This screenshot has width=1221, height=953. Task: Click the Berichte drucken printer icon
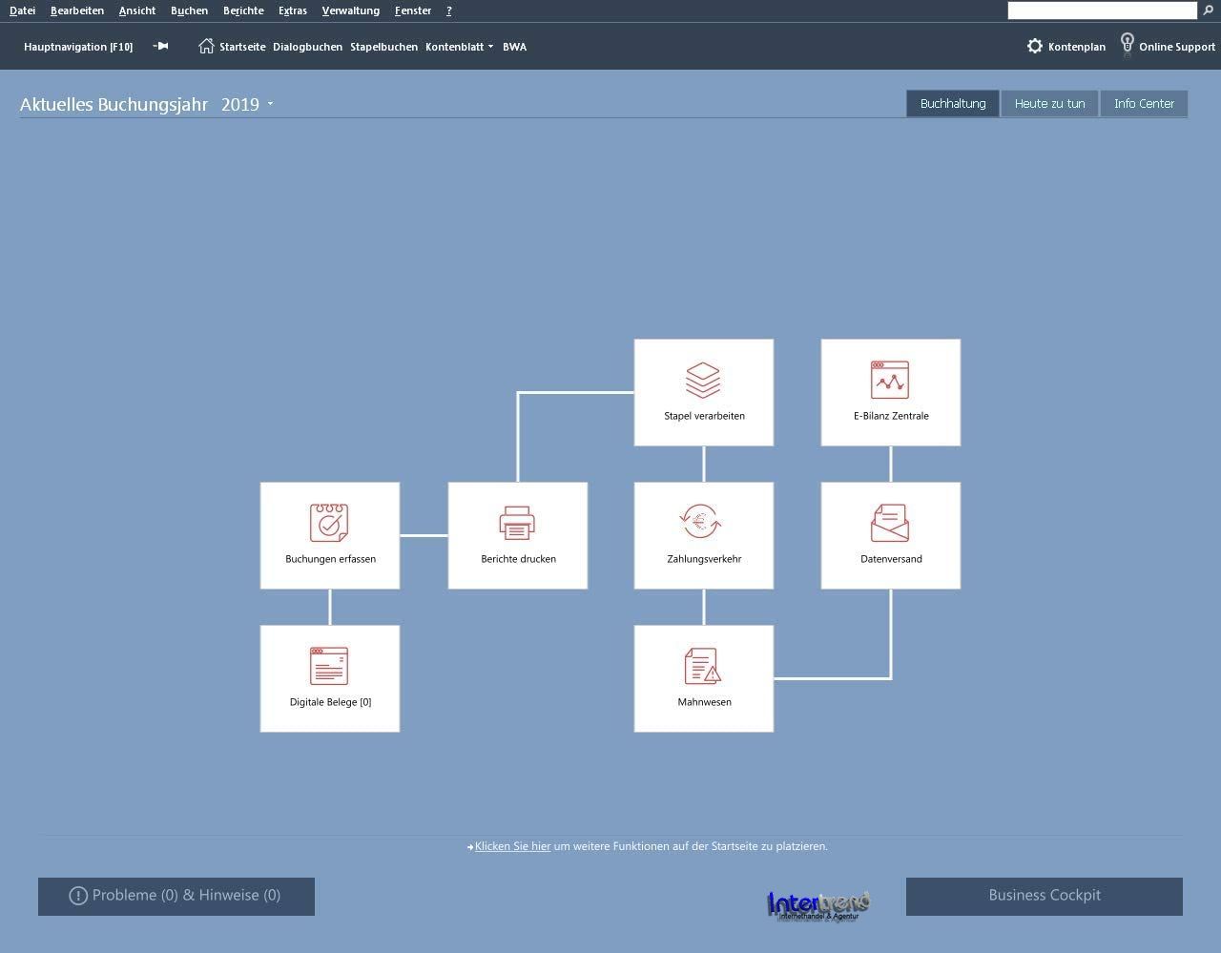point(517,523)
